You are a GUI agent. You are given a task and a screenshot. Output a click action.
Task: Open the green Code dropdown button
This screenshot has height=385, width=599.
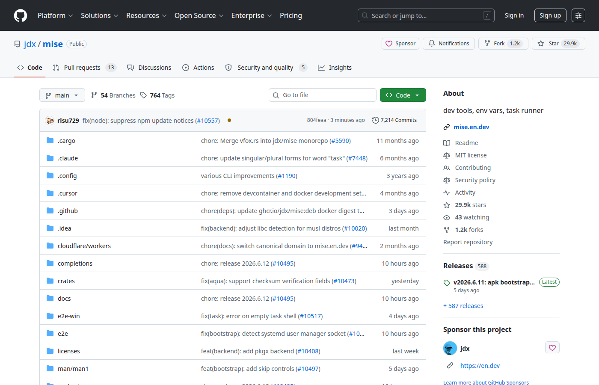(403, 95)
